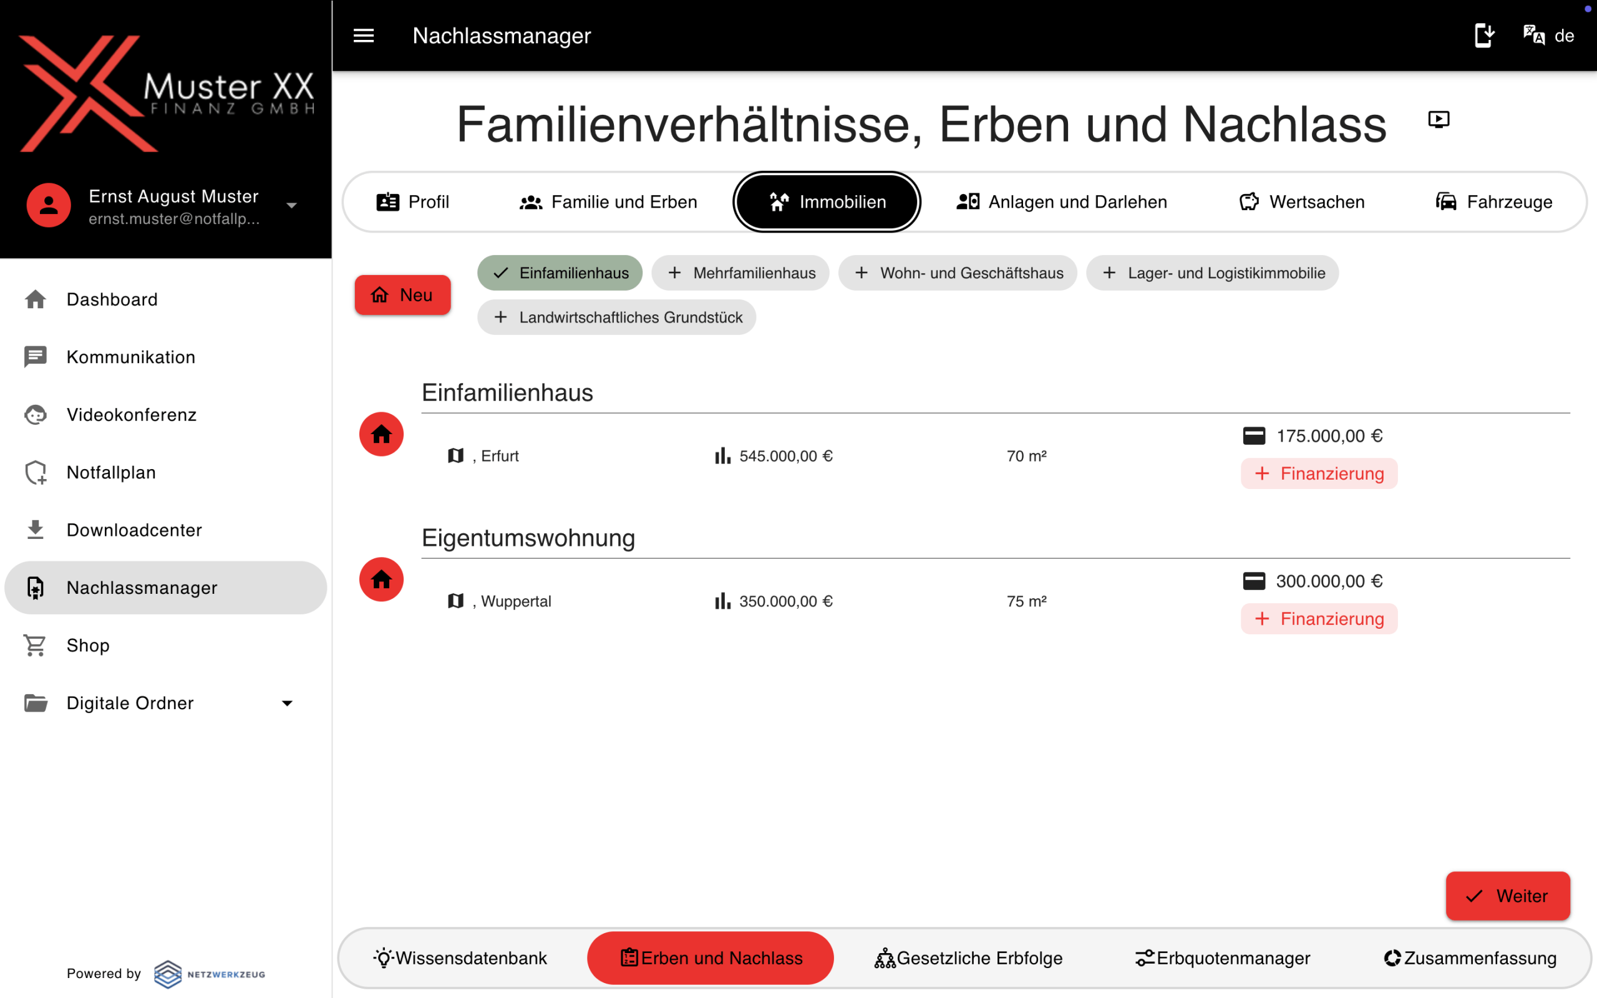Open the Anlagen und Darlehen tab
The image size is (1597, 998).
(x=1062, y=202)
